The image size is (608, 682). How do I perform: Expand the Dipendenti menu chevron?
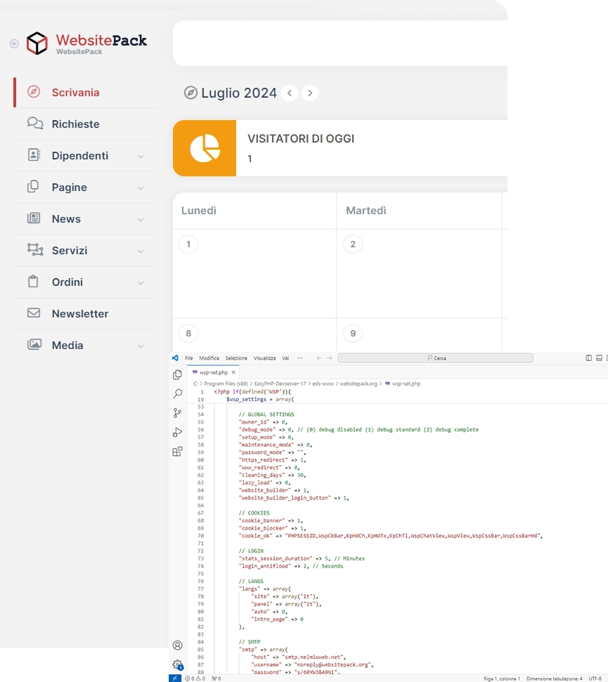click(141, 157)
